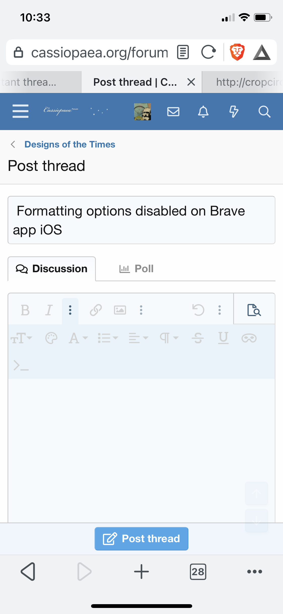Submit with the Post thread button
The width and height of the screenshot is (283, 614).
click(141, 539)
